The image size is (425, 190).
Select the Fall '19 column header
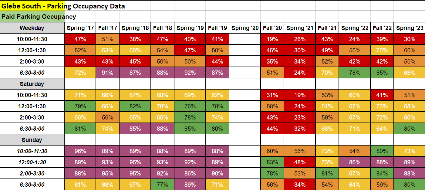(217, 28)
